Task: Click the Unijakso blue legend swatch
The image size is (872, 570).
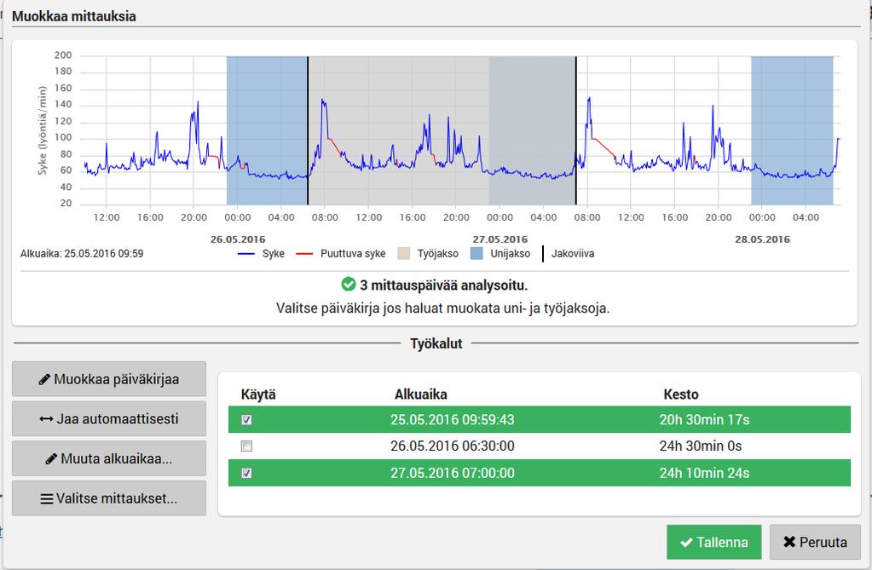Action: pyautogui.click(x=476, y=254)
